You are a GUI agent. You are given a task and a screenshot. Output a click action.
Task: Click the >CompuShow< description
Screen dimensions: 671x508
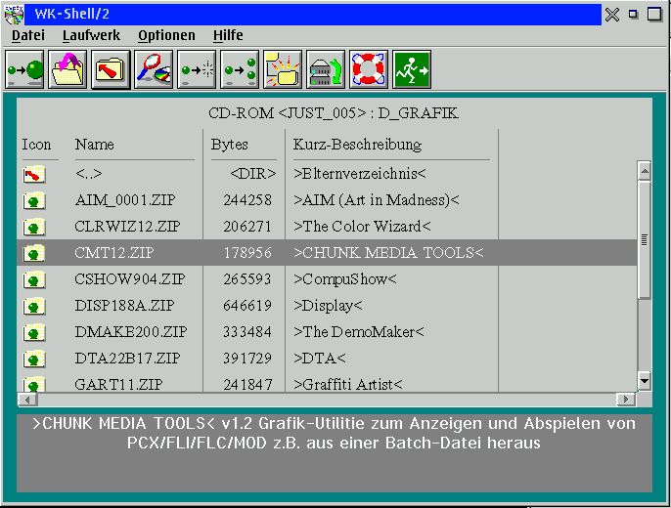click(x=345, y=279)
